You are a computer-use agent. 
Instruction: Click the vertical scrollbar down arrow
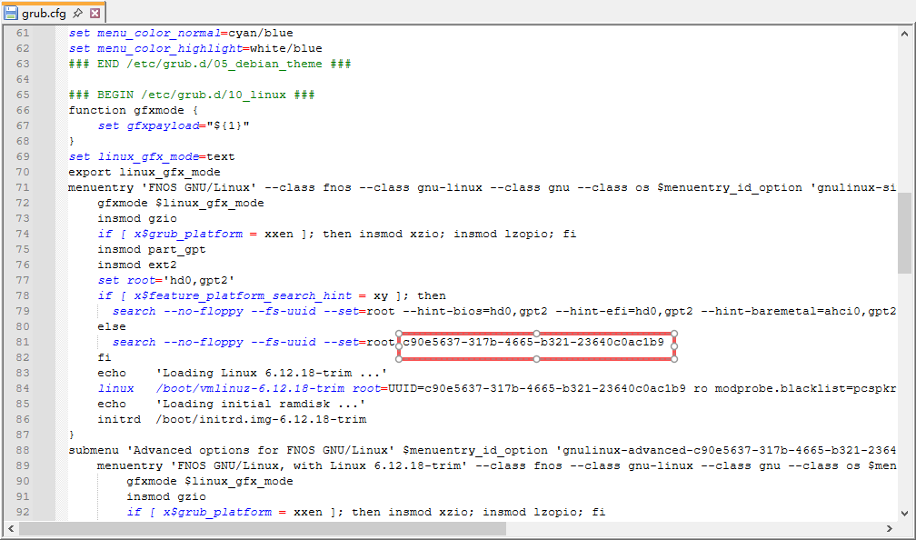904,512
